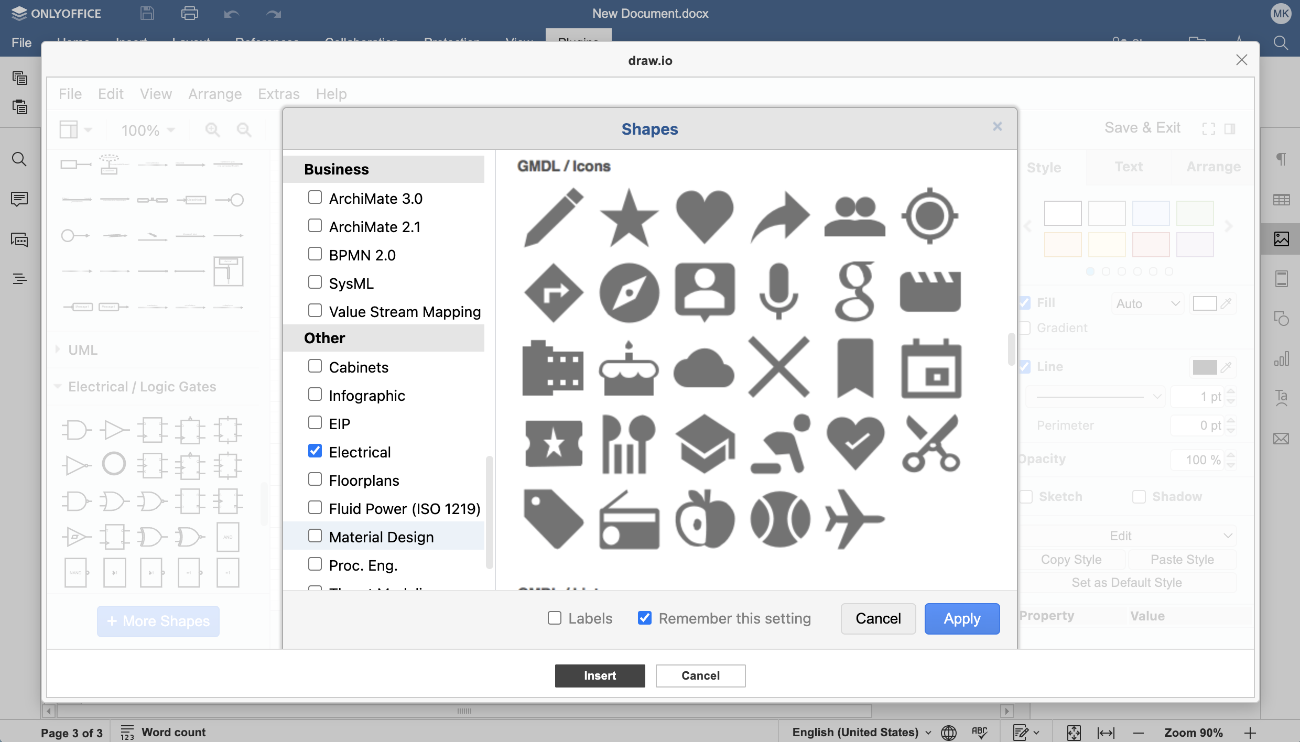The width and height of the screenshot is (1300, 742).
Task: Uncheck the Electrical shape library
Action: coord(315,451)
